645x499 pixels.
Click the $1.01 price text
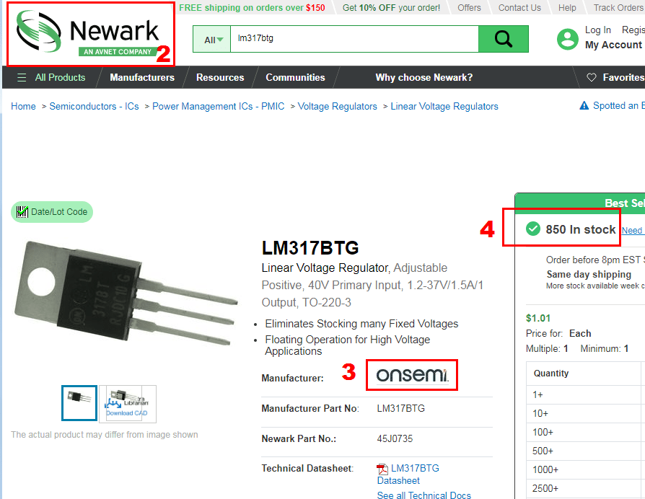pyautogui.click(x=538, y=318)
